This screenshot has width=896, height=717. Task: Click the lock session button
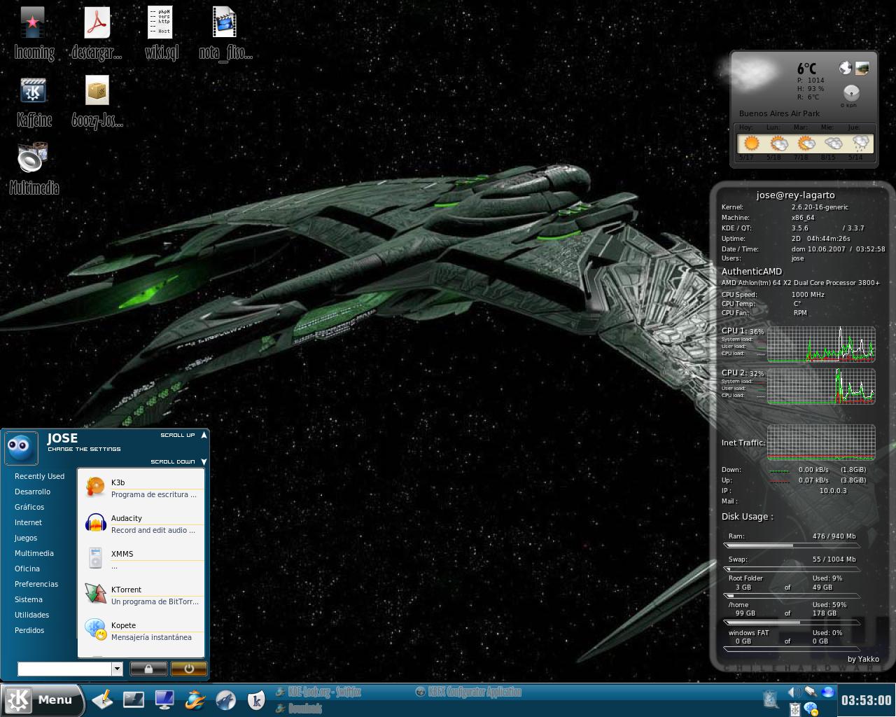[x=148, y=669]
